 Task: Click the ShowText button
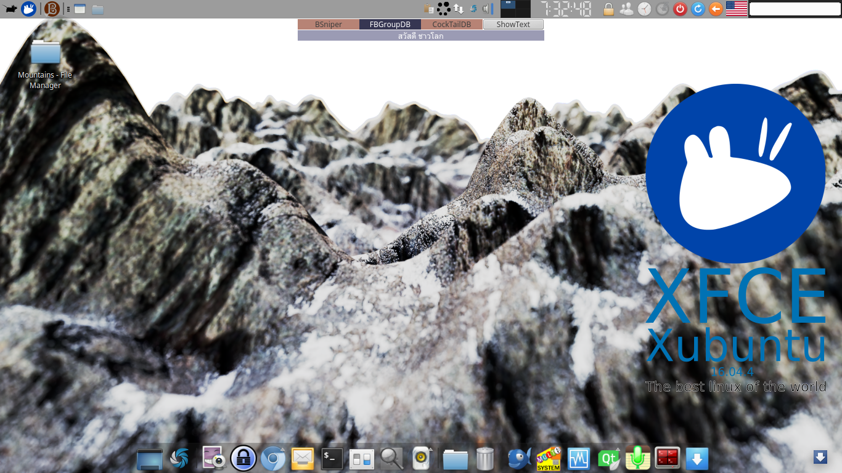[513, 25]
